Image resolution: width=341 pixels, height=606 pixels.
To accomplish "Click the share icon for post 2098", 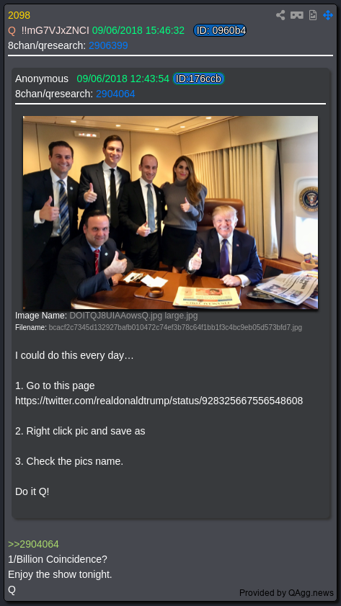I will coord(280,15).
